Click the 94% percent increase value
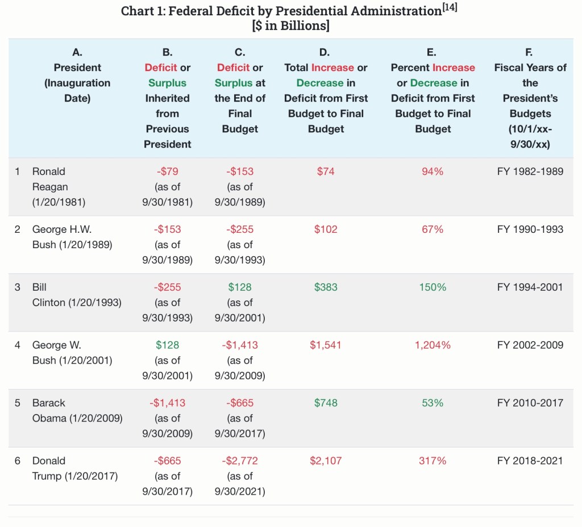The image size is (582, 527). [x=433, y=172]
